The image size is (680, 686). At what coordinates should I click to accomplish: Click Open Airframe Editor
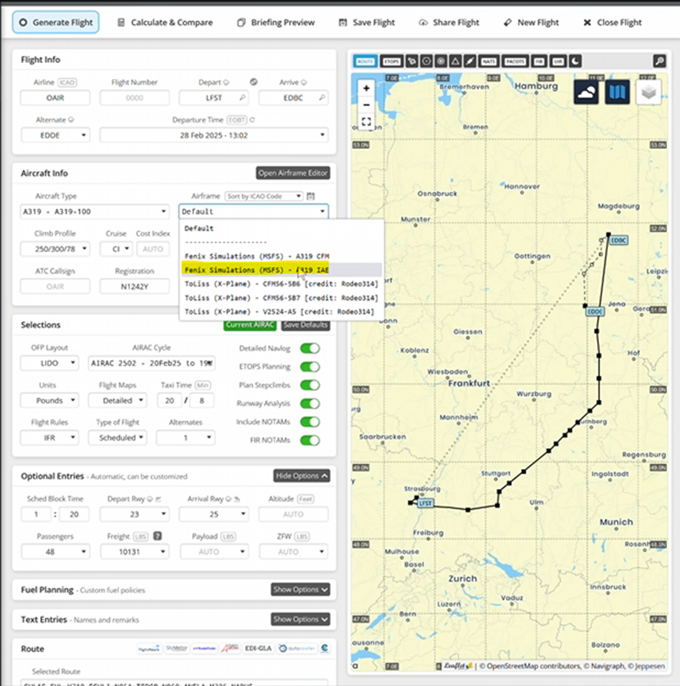click(293, 173)
